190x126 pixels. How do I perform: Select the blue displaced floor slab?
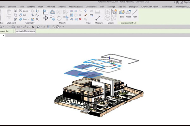point(84,73)
